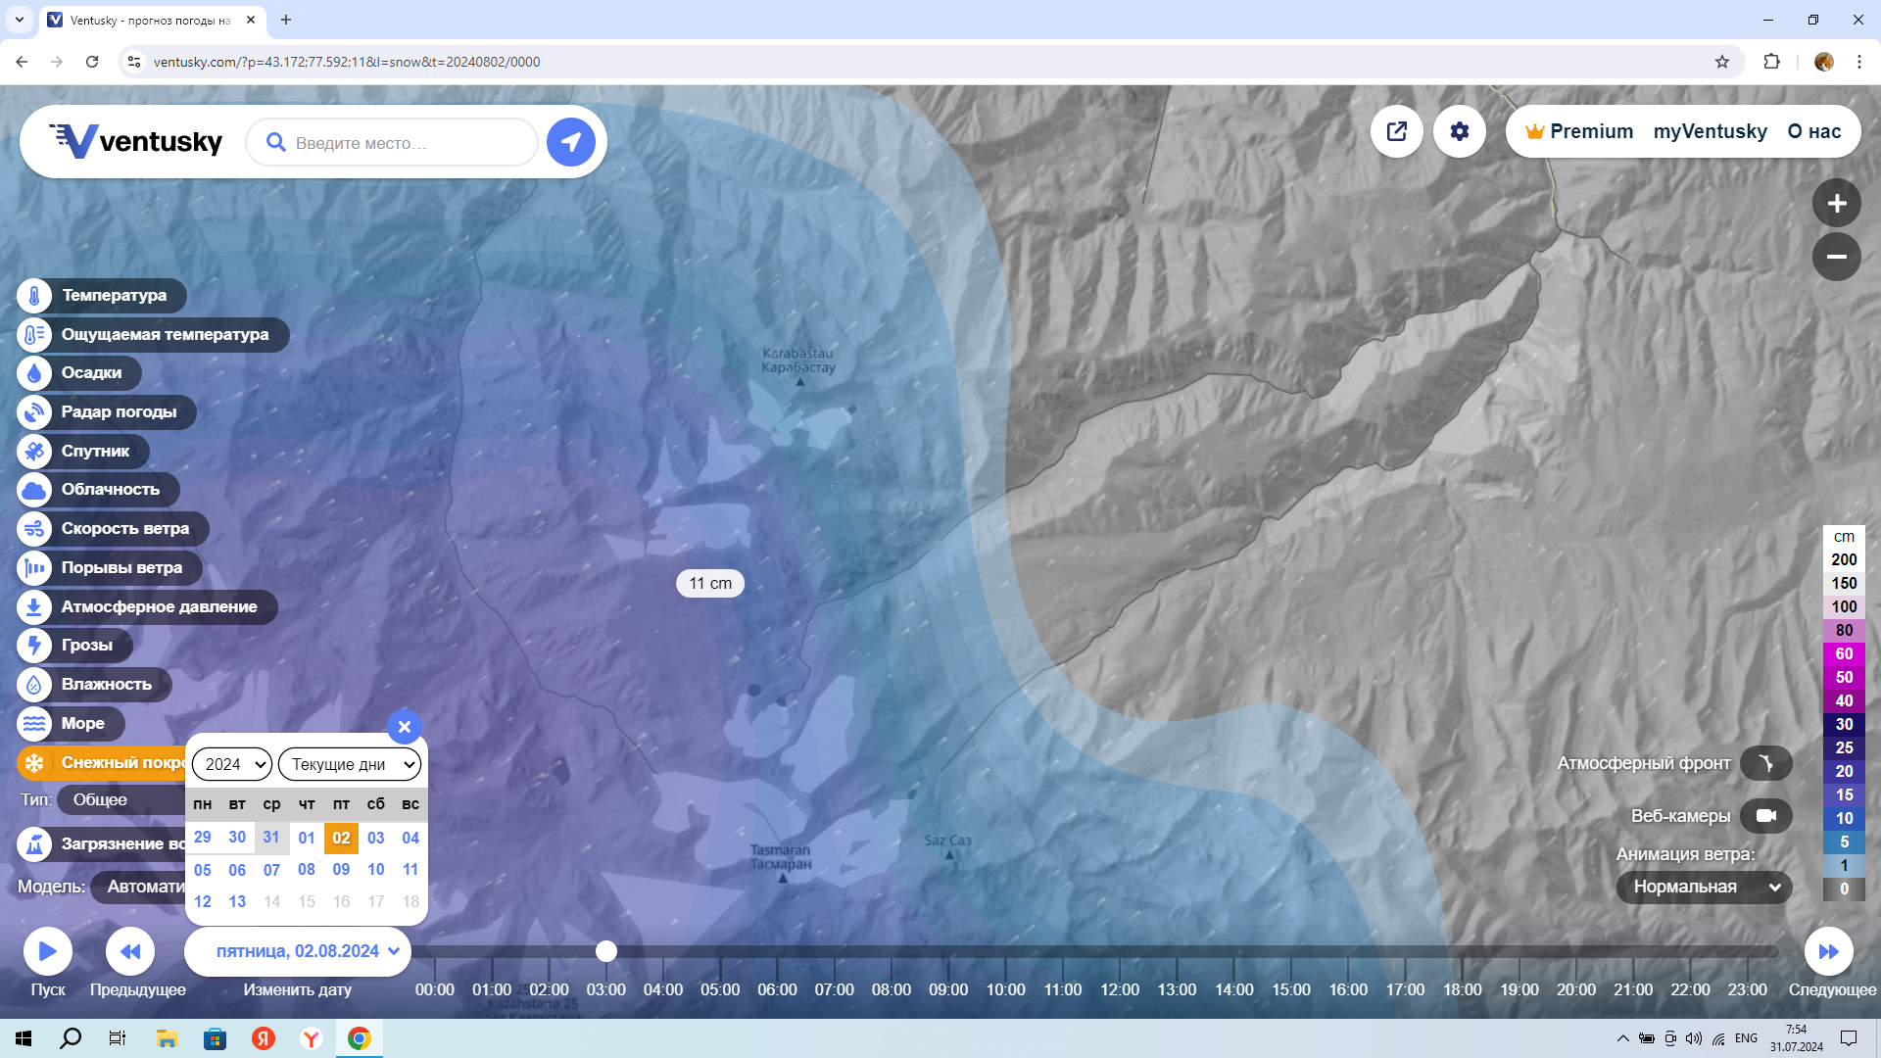Click the Ventusky logo
1881x1058 pixels.
tap(136, 141)
